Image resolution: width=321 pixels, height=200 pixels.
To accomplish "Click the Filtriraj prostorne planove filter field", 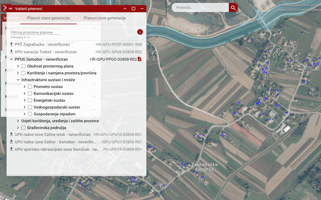I will (36, 32).
